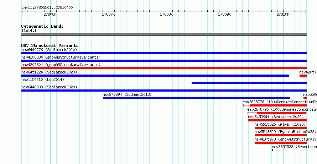
Task: Open esv3652533 (Besenbacher) label
Action: pos(294,147)
